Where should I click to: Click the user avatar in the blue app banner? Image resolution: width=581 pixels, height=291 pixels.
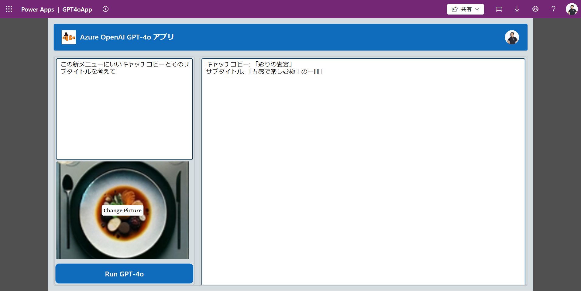512,37
